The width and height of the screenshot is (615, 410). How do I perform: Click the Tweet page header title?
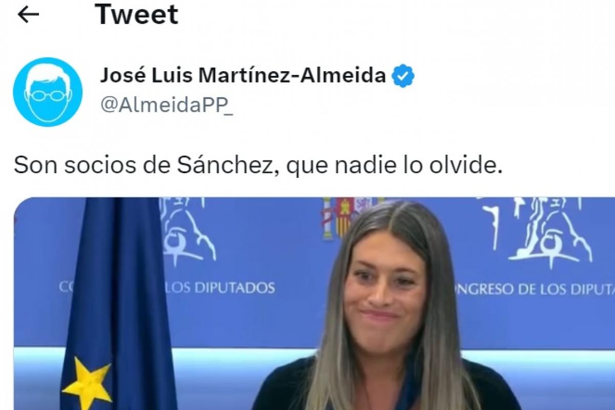tap(136, 14)
